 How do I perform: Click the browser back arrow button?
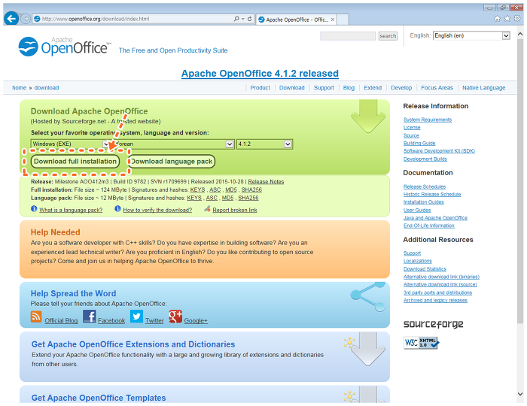(11, 19)
